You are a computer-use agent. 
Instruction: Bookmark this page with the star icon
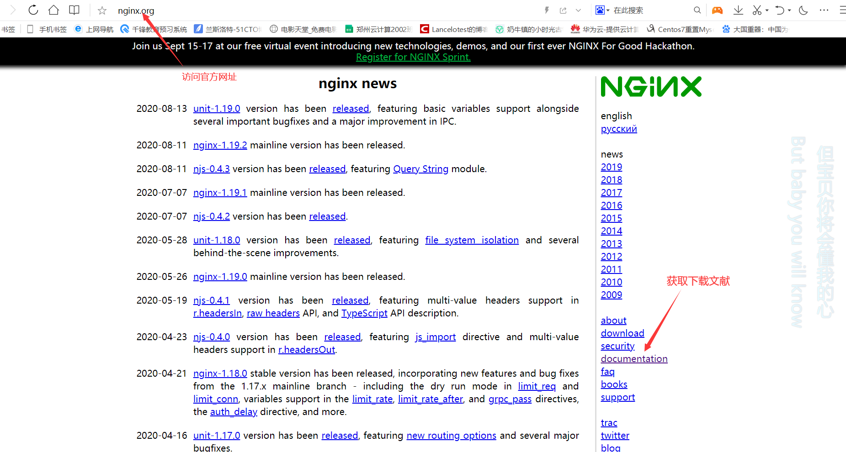102,10
